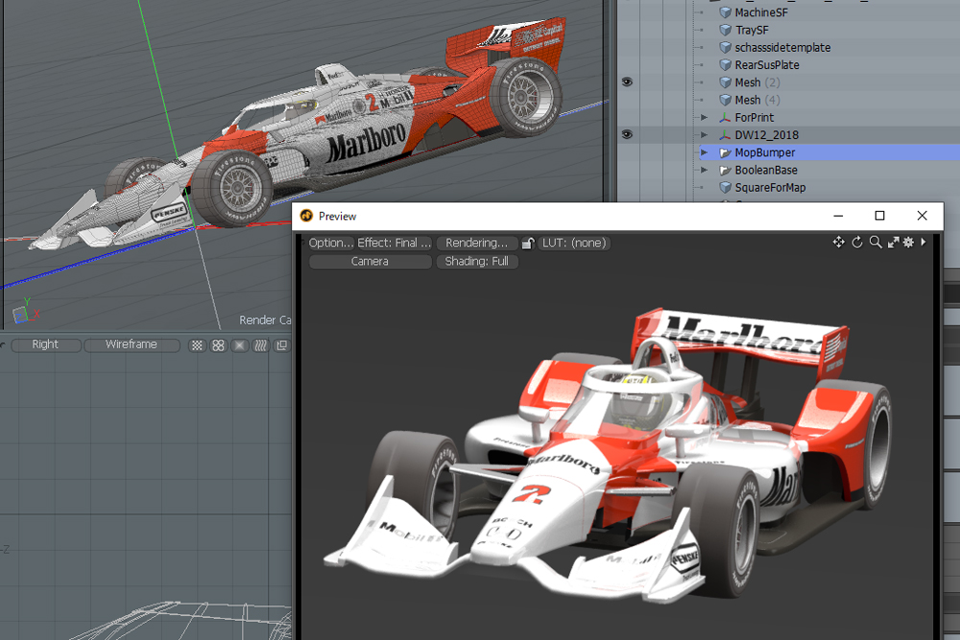960x640 pixels.
Task: Click the schasssidetemplate mesh cube icon
Action: tap(726, 47)
